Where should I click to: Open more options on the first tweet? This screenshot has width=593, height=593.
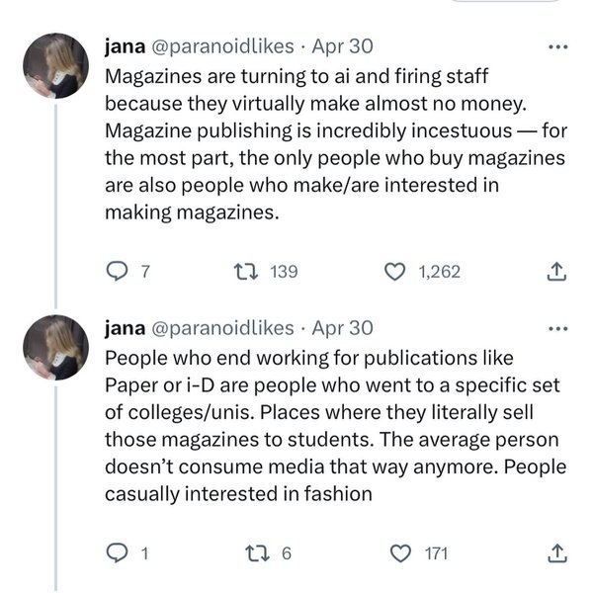pos(557,46)
